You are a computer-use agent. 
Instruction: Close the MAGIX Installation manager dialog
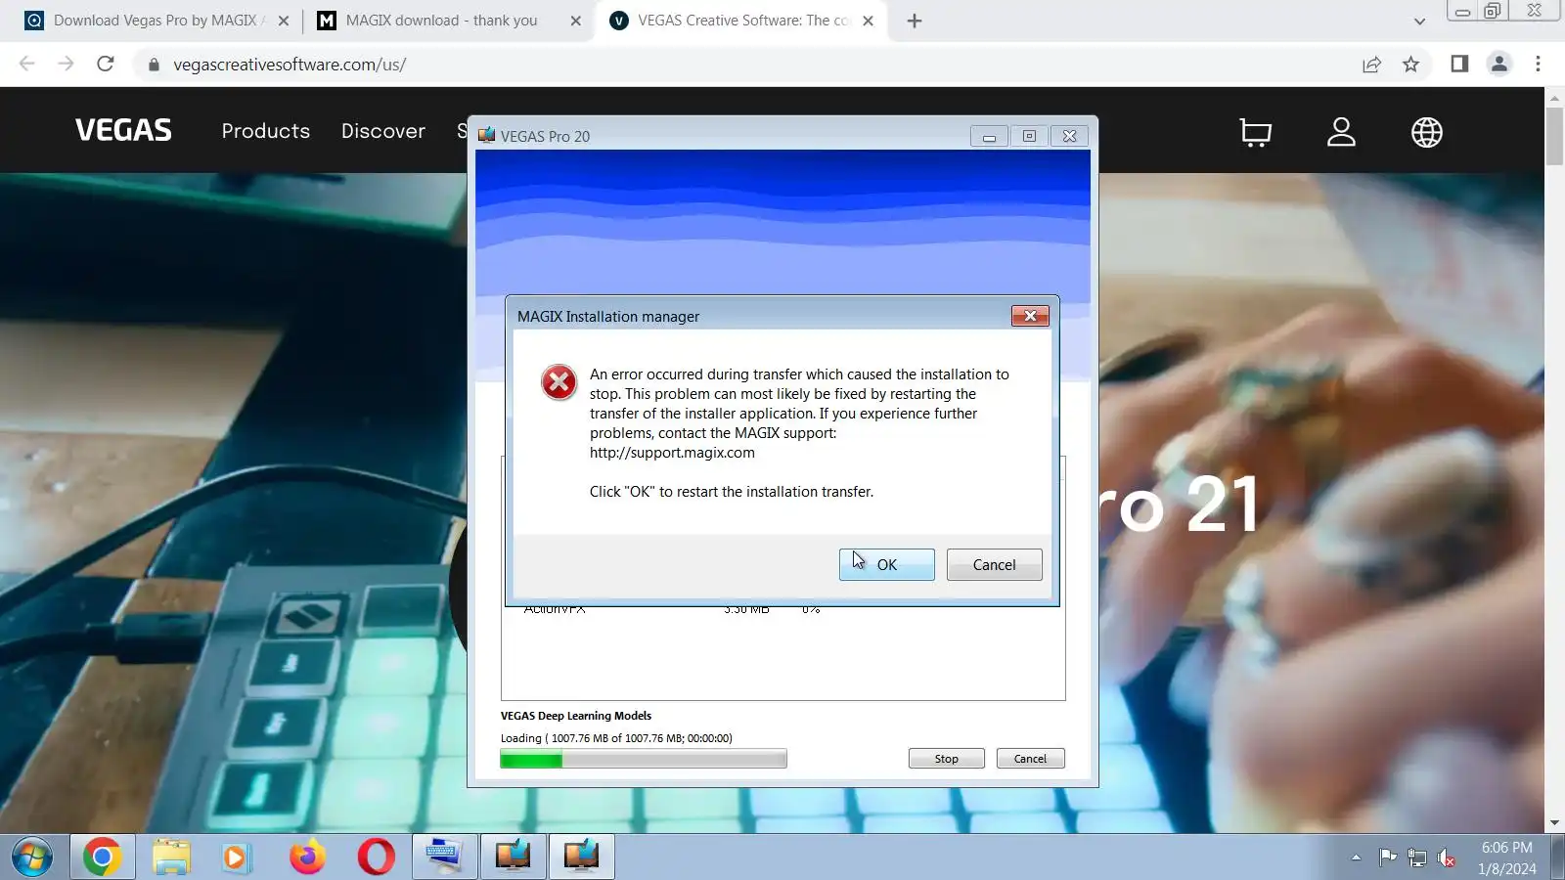pyautogui.click(x=1030, y=316)
